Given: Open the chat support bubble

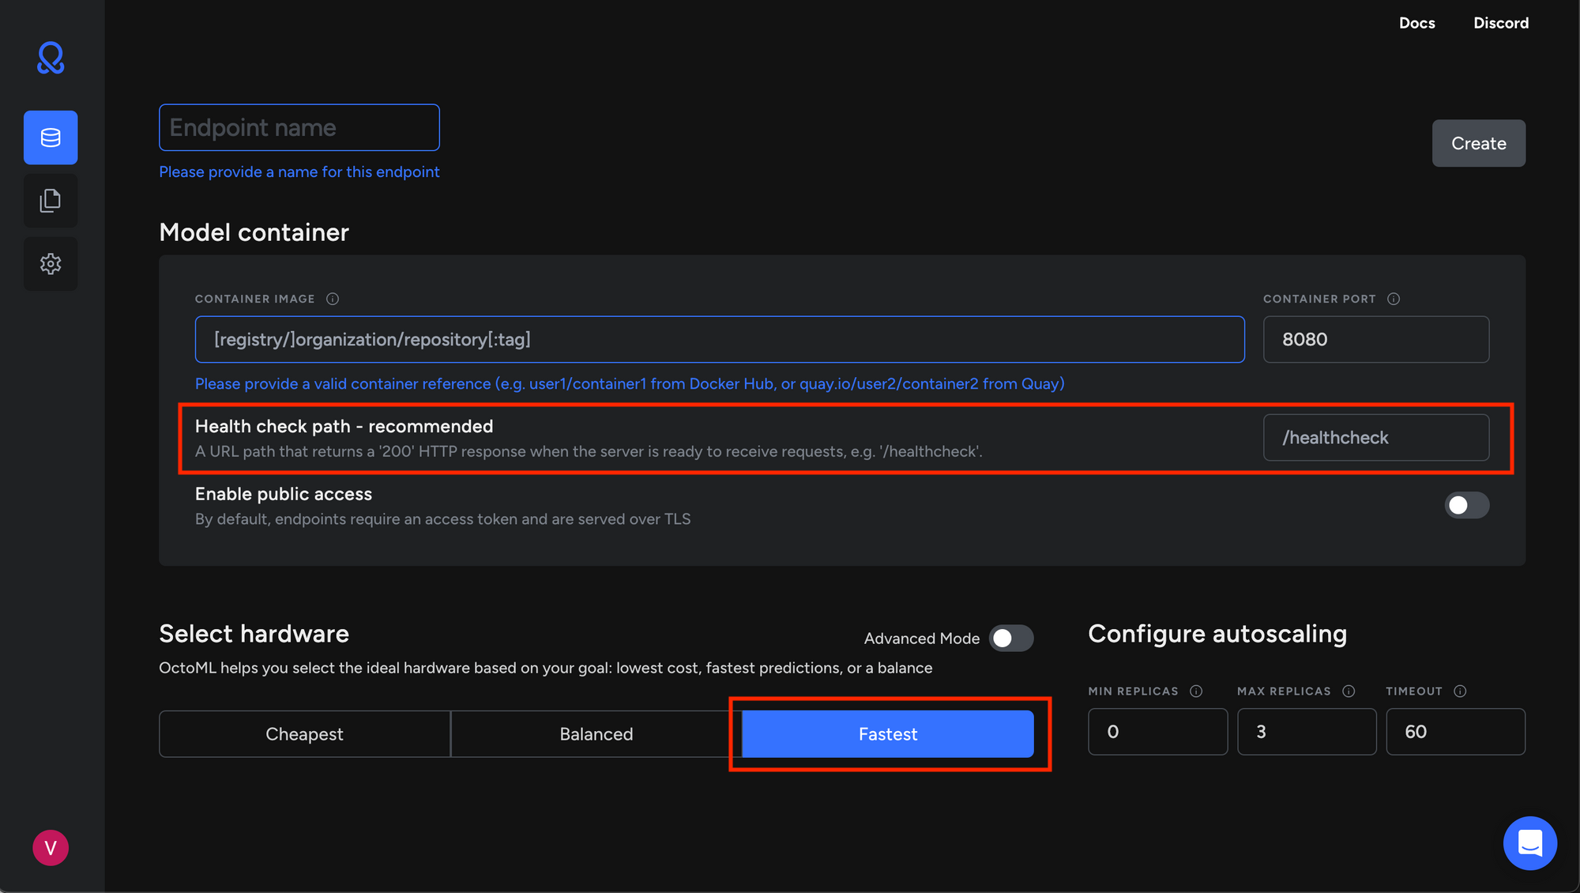Looking at the screenshot, I should click(1529, 843).
